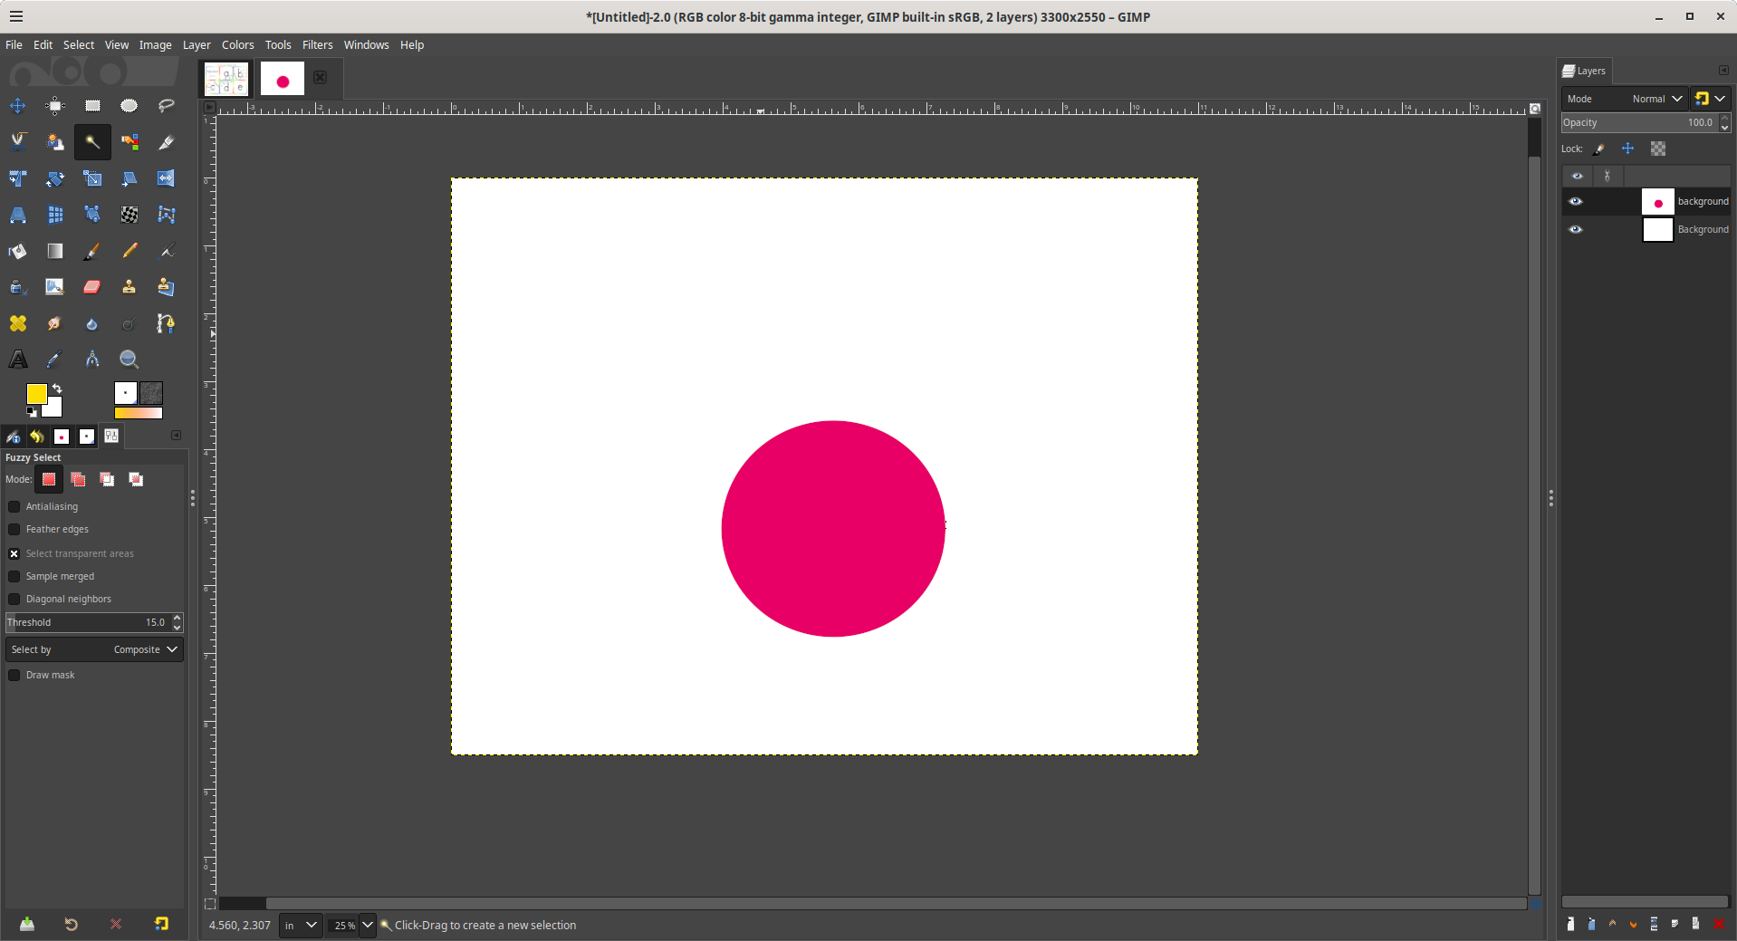This screenshot has width=1737, height=941.
Task: Toggle the Sample merged option
Action: 14,576
